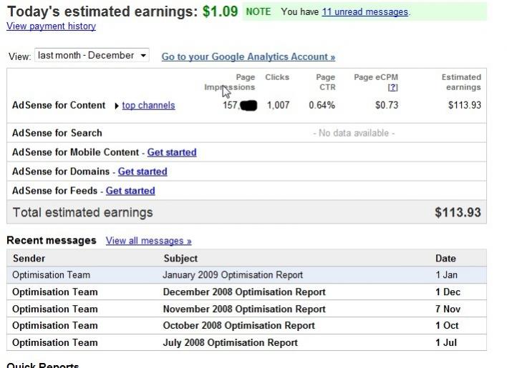Click Get started for AdSense for Mobile Content
The image size is (507, 368).
tap(172, 152)
